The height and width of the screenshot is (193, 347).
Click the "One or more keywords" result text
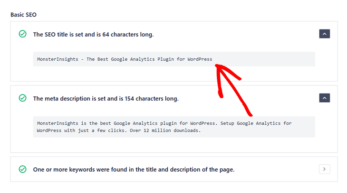(133, 169)
